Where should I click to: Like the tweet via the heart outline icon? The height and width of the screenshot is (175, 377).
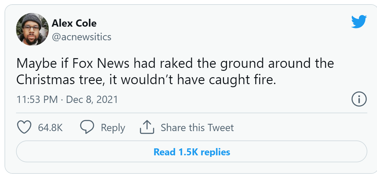click(25, 127)
